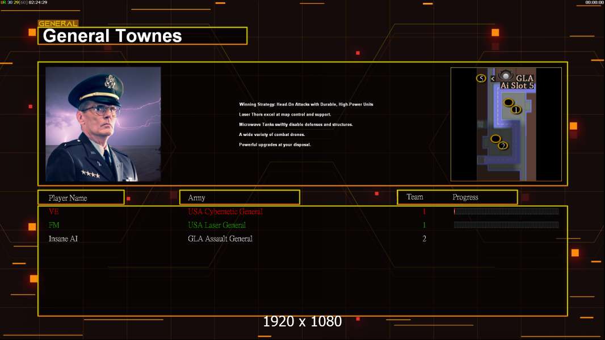Screen dimensions: 605x340
Task: Click USA Cybernetic General army entry
Action: (x=225, y=211)
